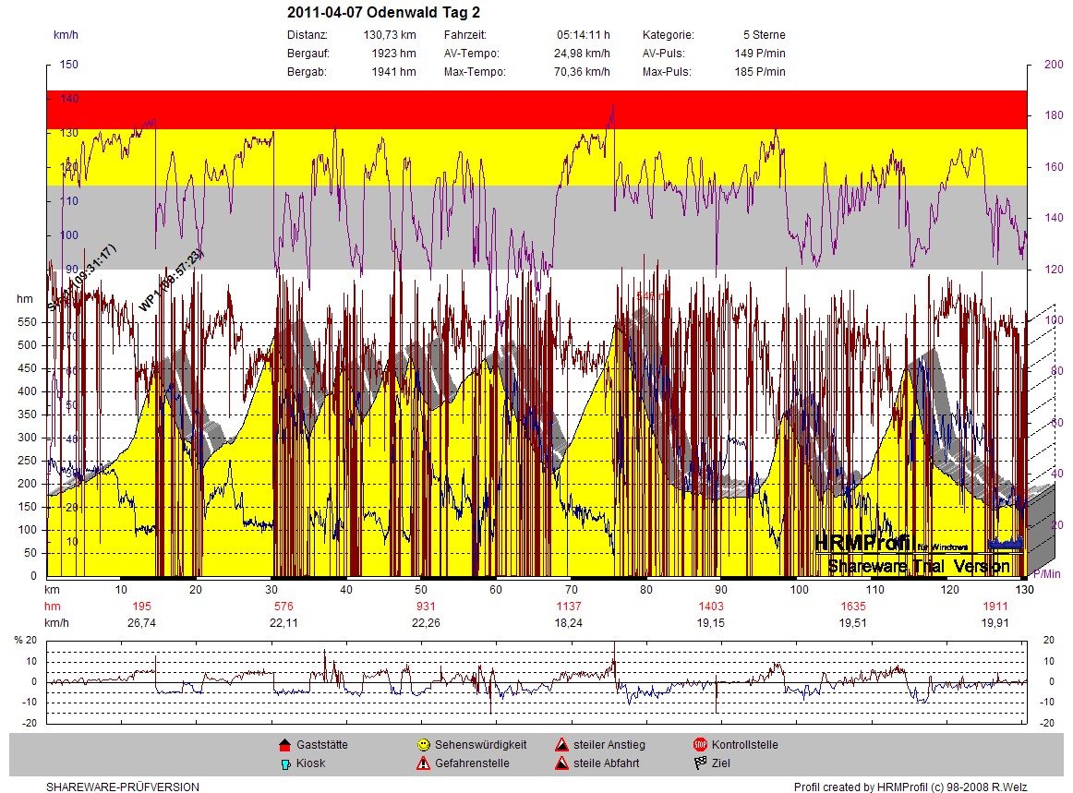Click the steiler Anstieg triangle icon
The image size is (1073, 793).
click(x=561, y=745)
